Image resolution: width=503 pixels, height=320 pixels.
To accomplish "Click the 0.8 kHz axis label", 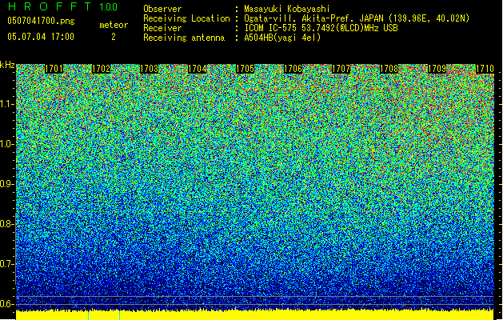I will (x=7, y=224).
